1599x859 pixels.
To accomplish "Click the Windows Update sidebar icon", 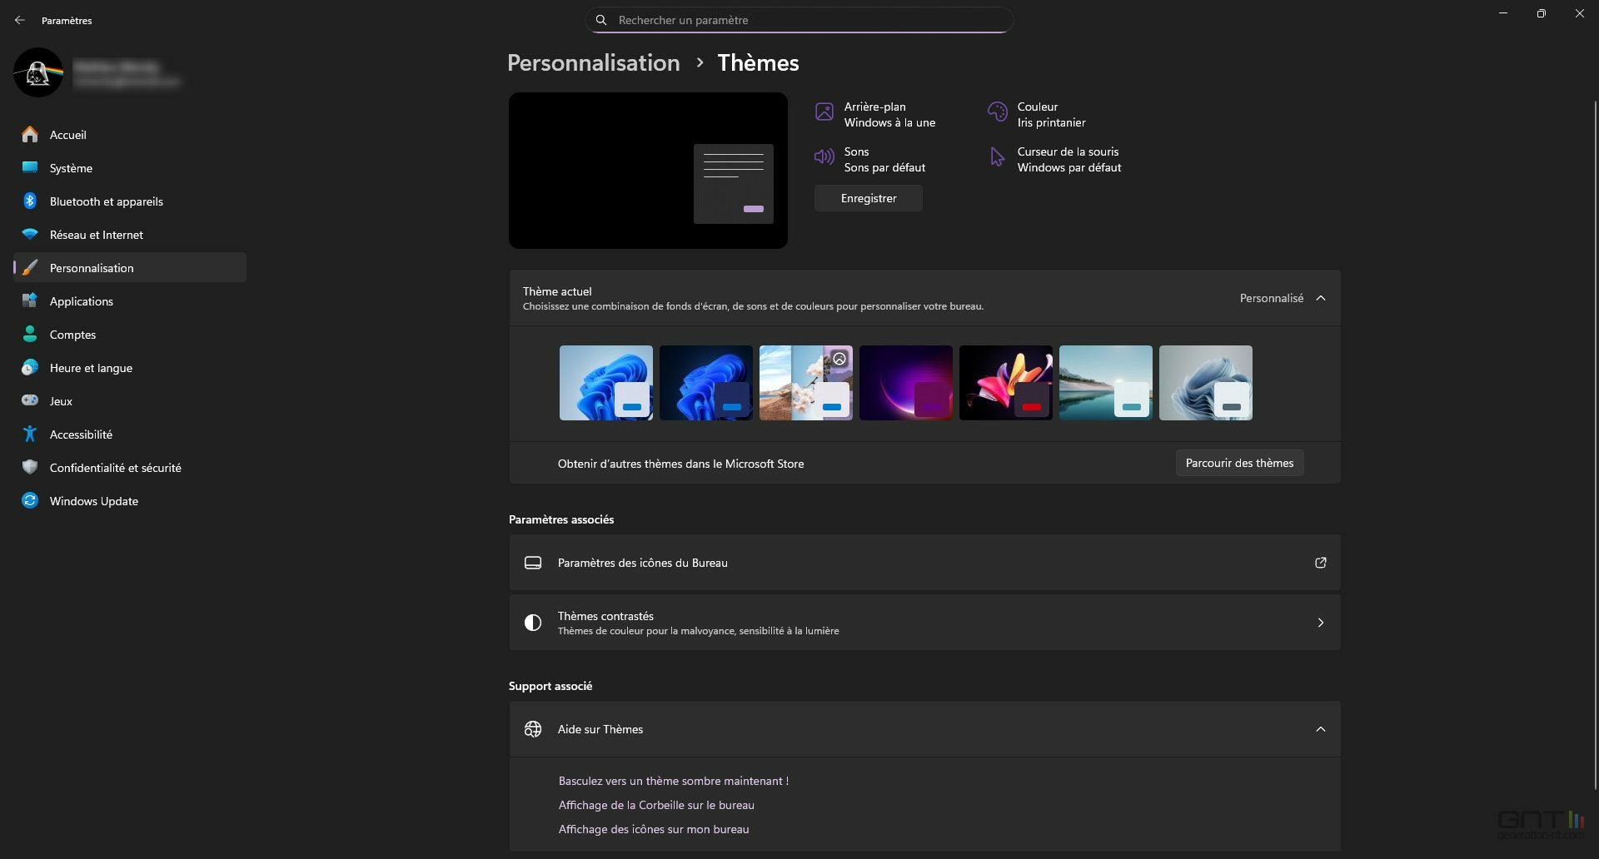I will pos(30,501).
